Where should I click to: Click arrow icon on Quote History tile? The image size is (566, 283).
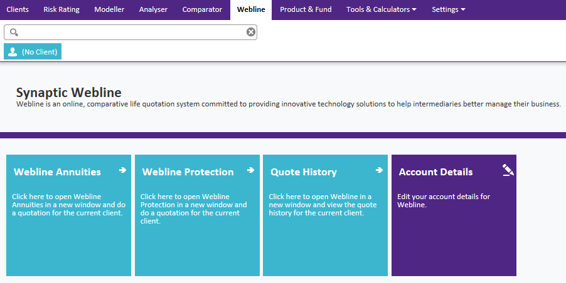[379, 170]
